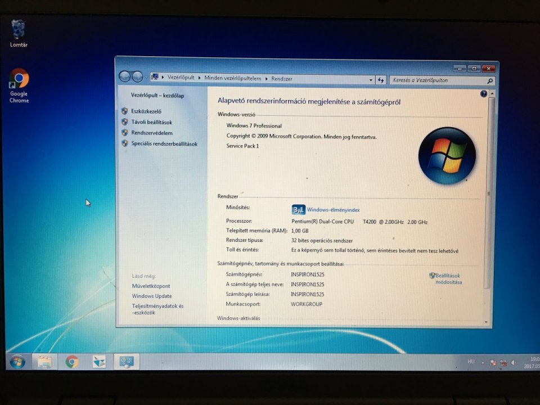Image resolution: width=540 pixels, height=405 pixels.
Task: Open Vezérlőpult – kezdőlap link
Action: pos(157,96)
